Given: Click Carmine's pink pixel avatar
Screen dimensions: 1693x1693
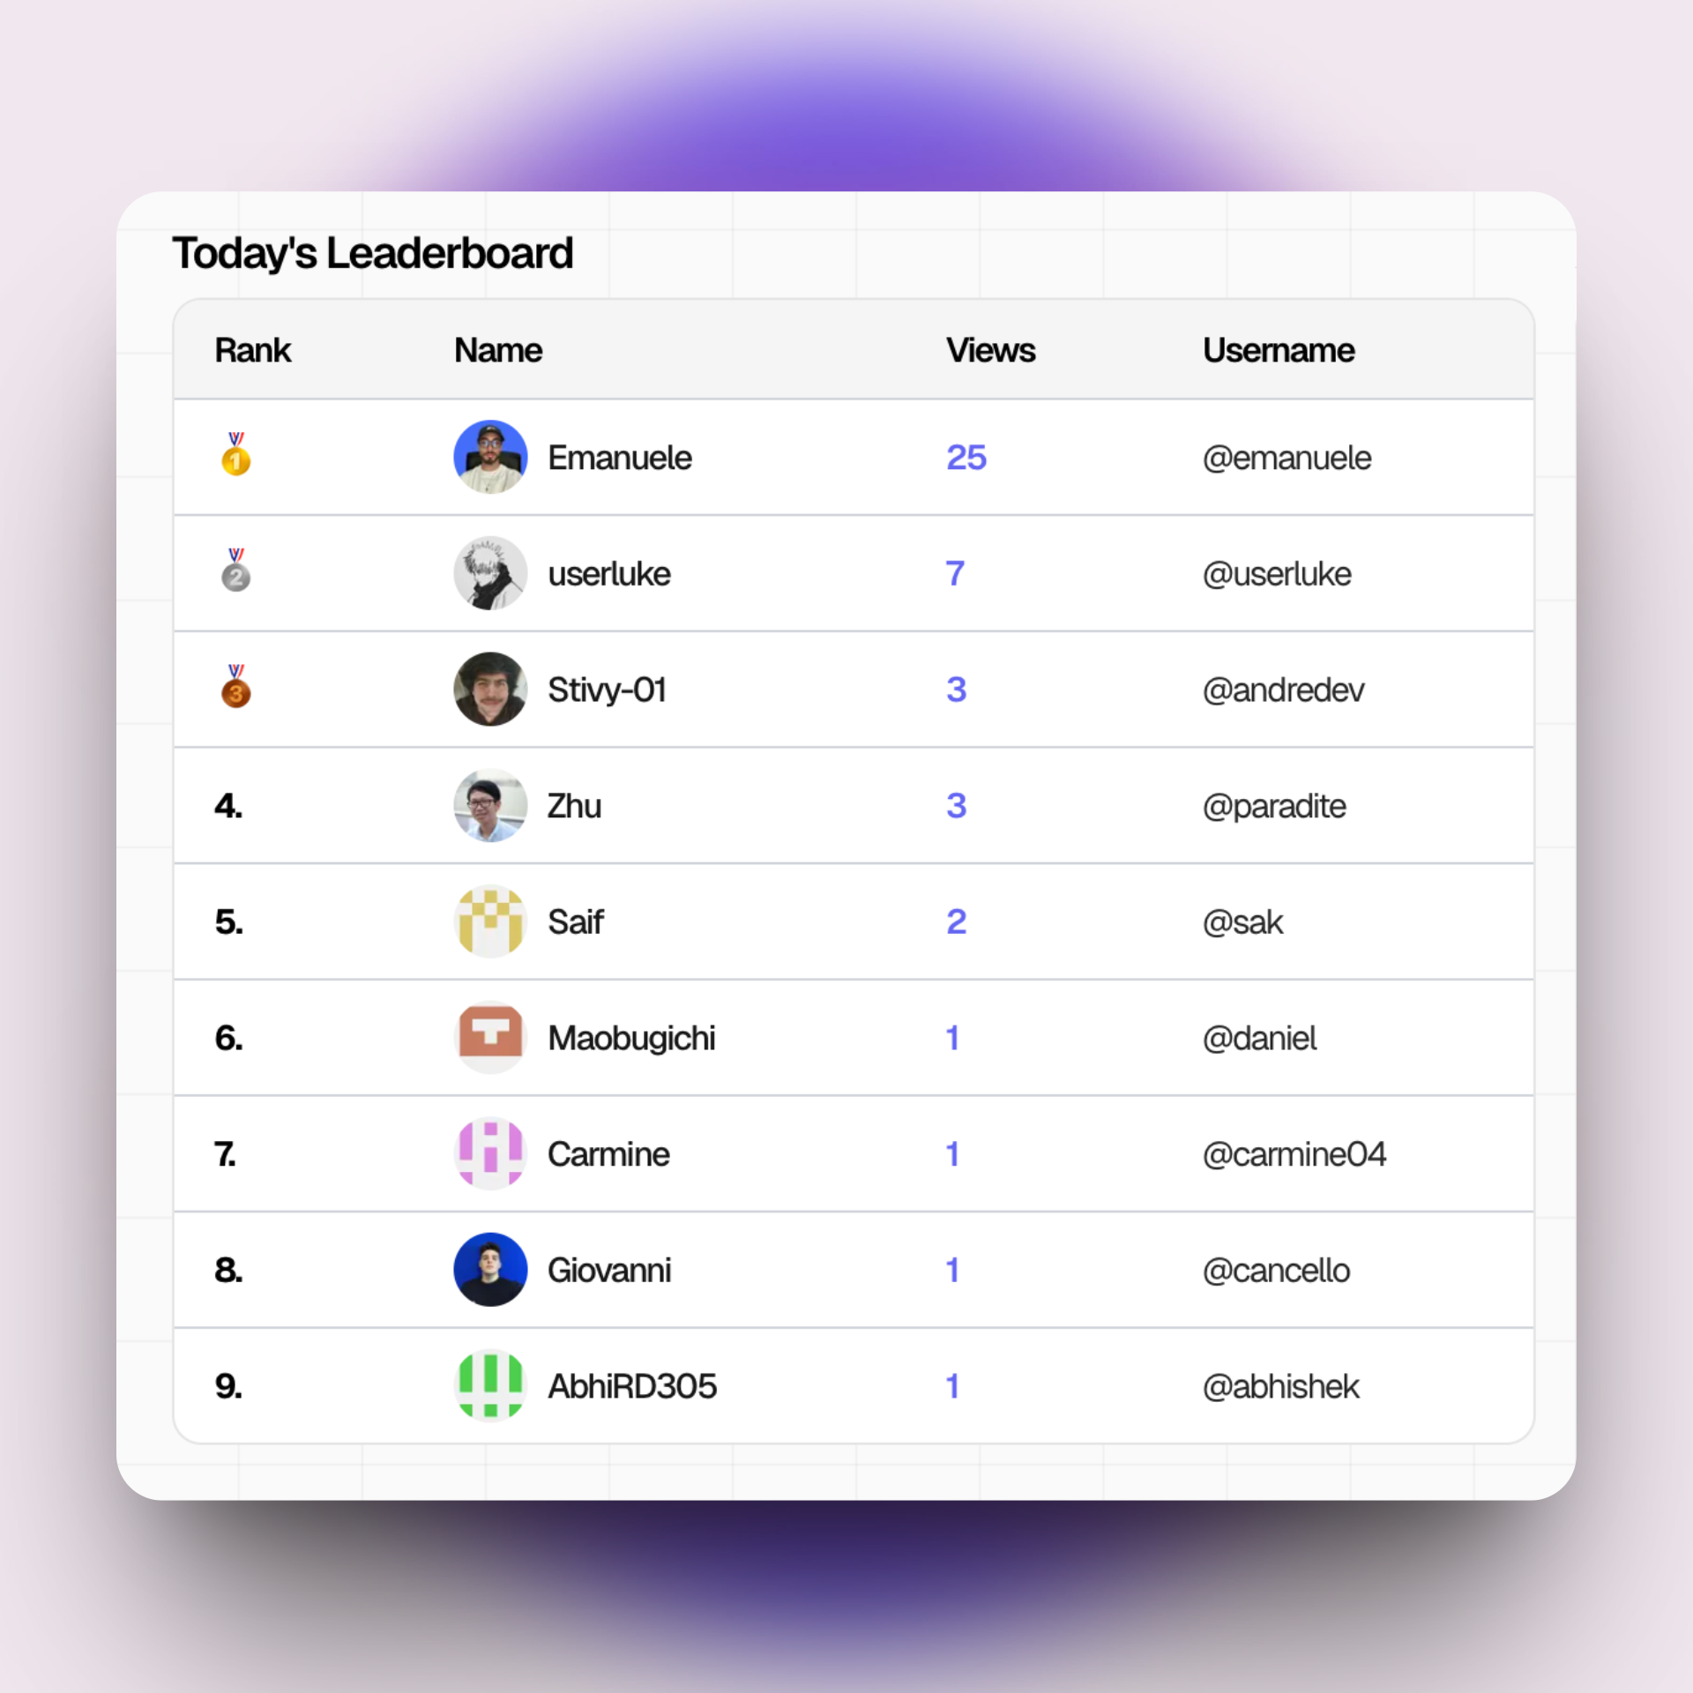Looking at the screenshot, I should (490, 1153).
